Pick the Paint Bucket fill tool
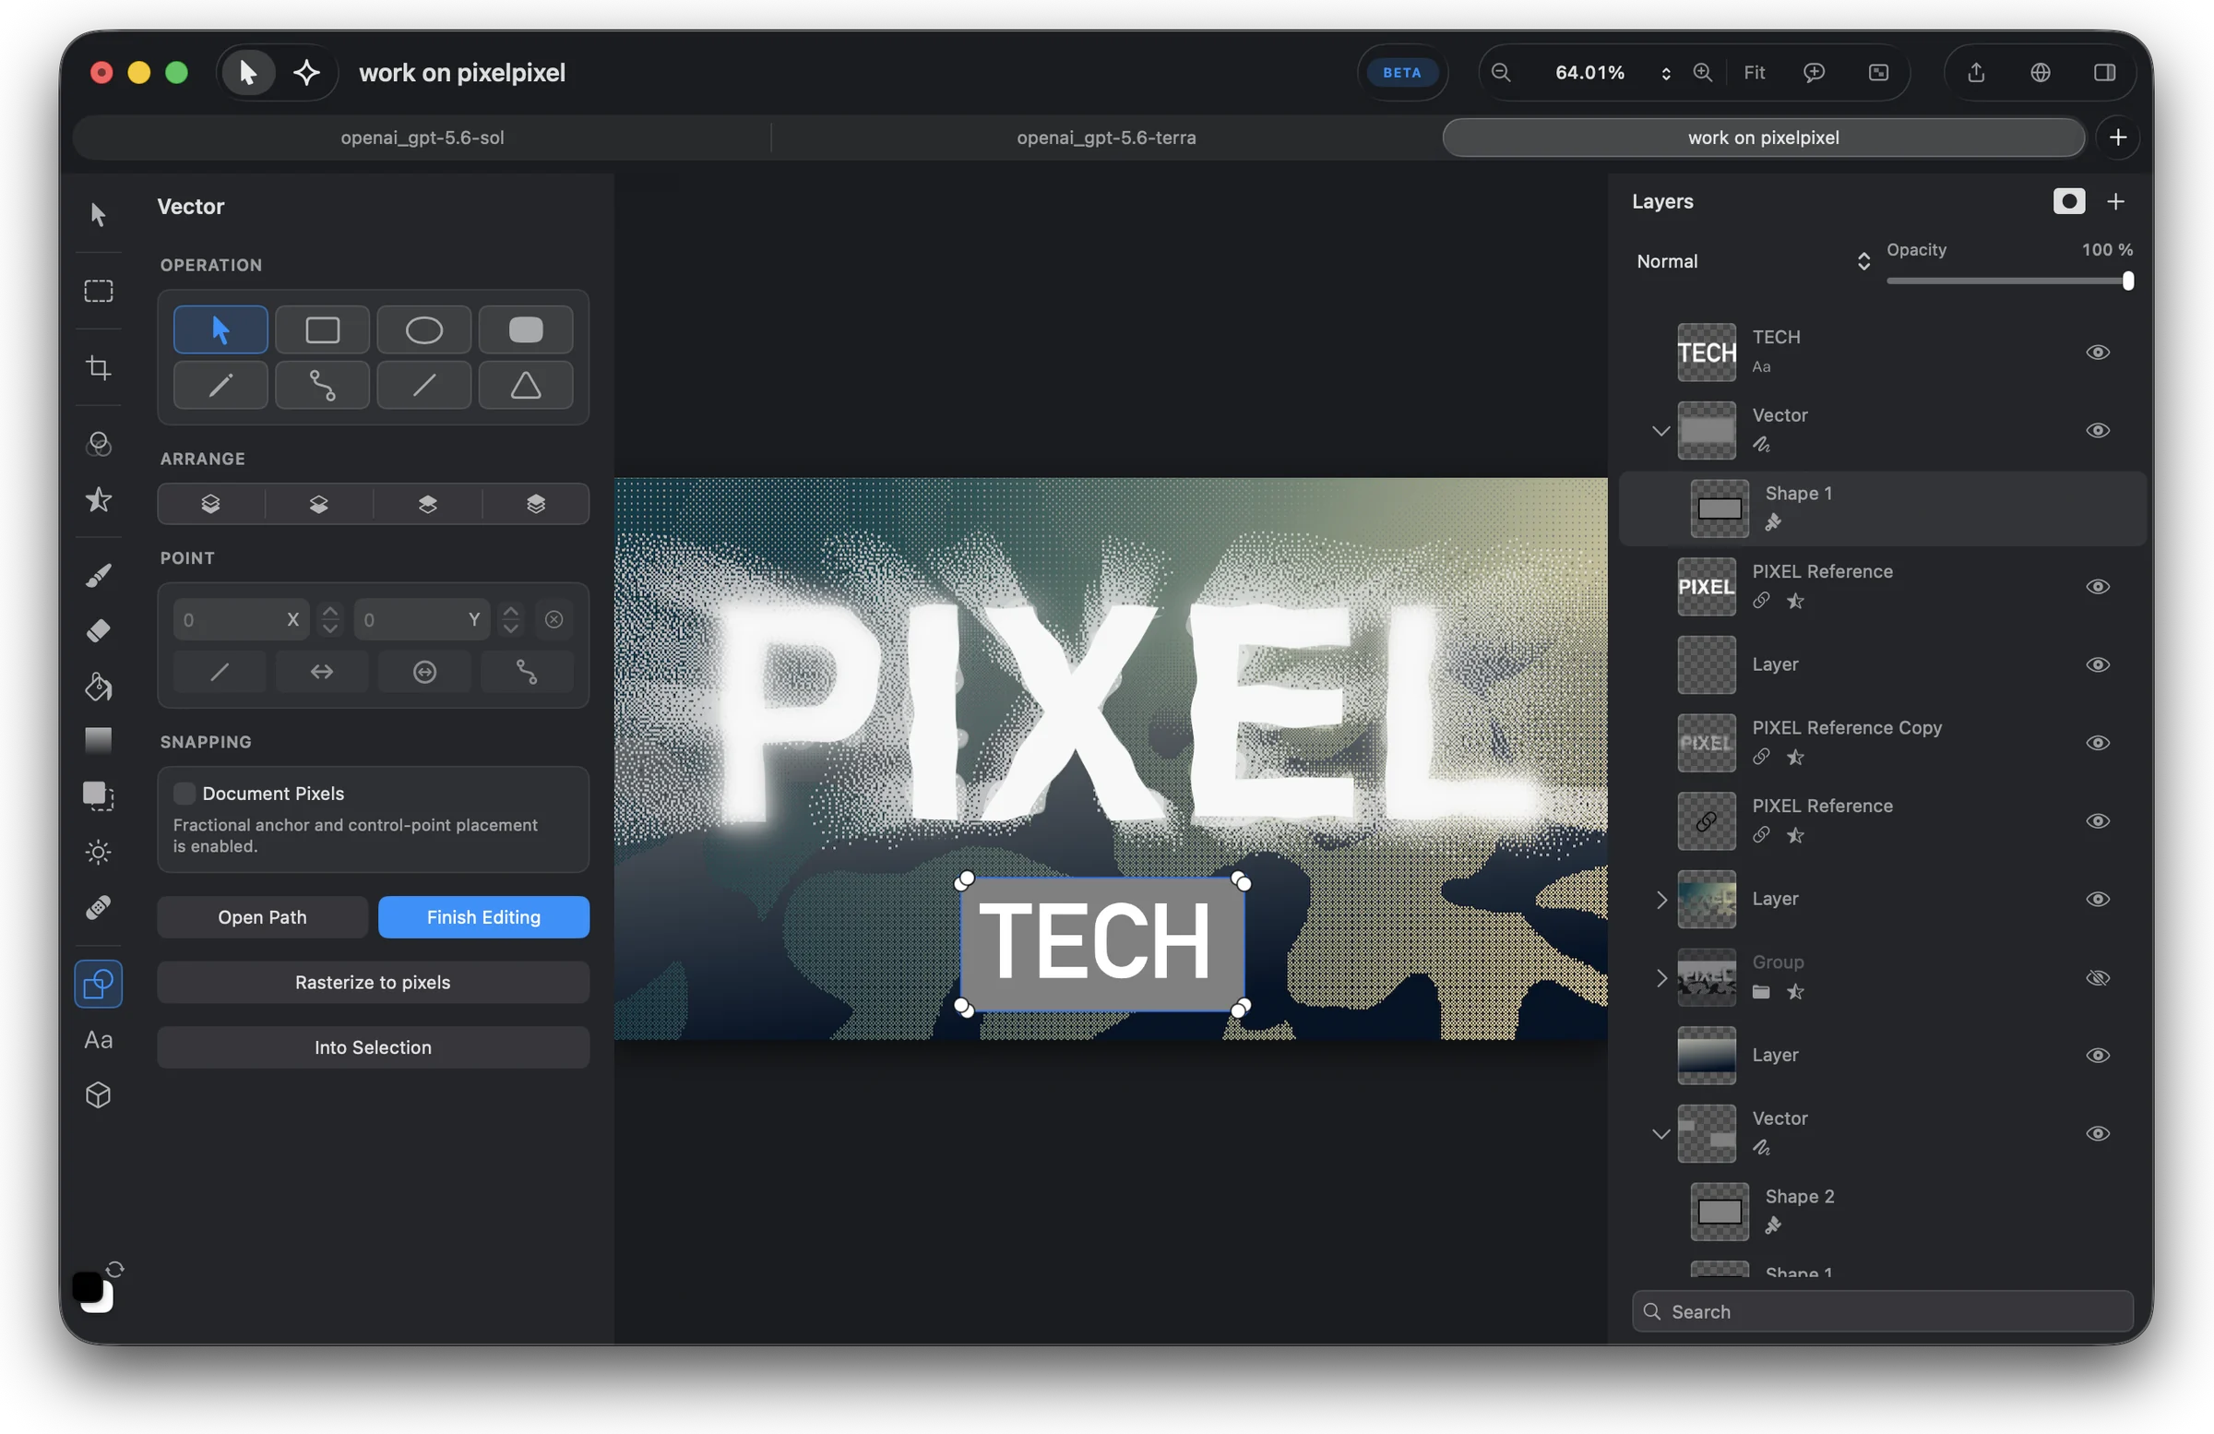Screen dimensions: 2214x1434 (x=99, y=687)
